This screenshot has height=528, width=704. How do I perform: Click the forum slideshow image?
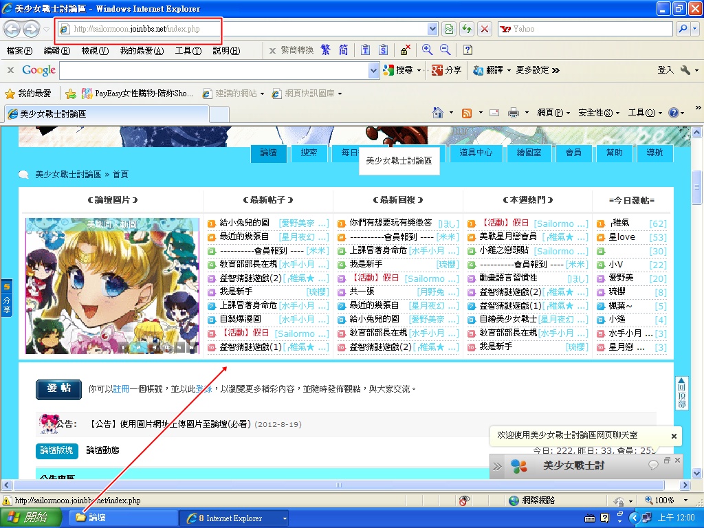coord(112,286)
